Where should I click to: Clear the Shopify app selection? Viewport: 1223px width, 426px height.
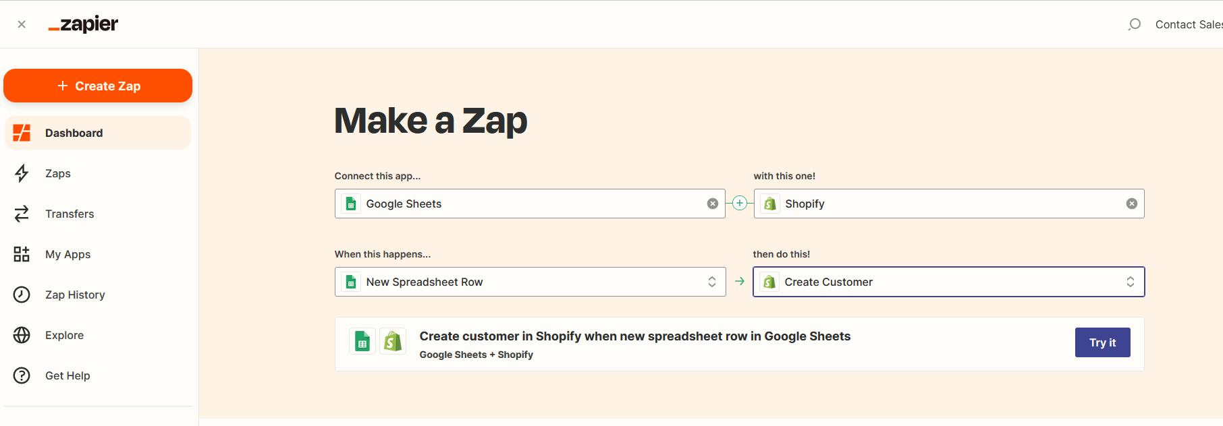pos(1131,204)
